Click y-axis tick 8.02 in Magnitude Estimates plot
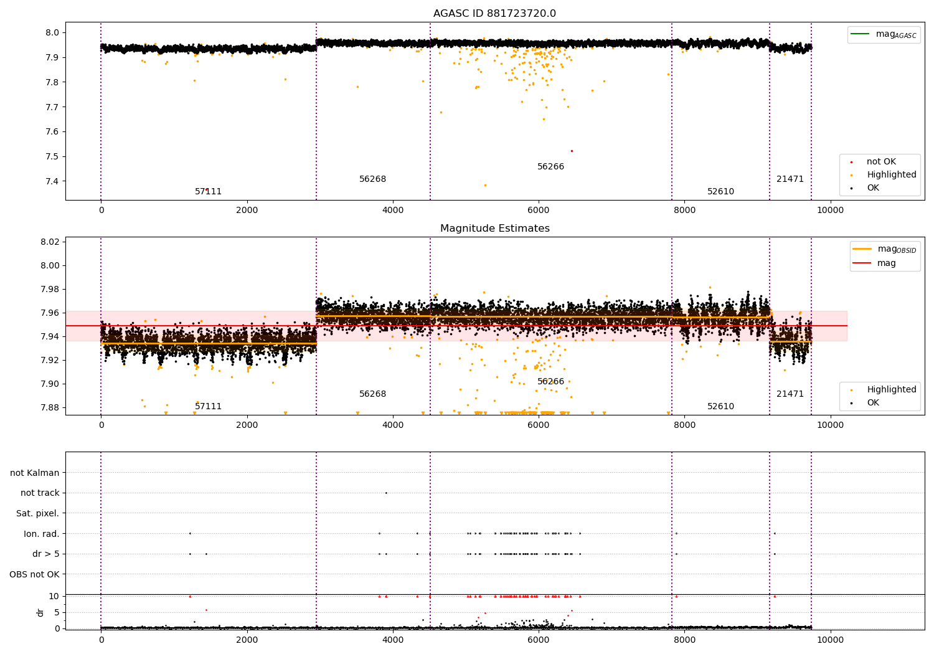 (x=50, y=242)
